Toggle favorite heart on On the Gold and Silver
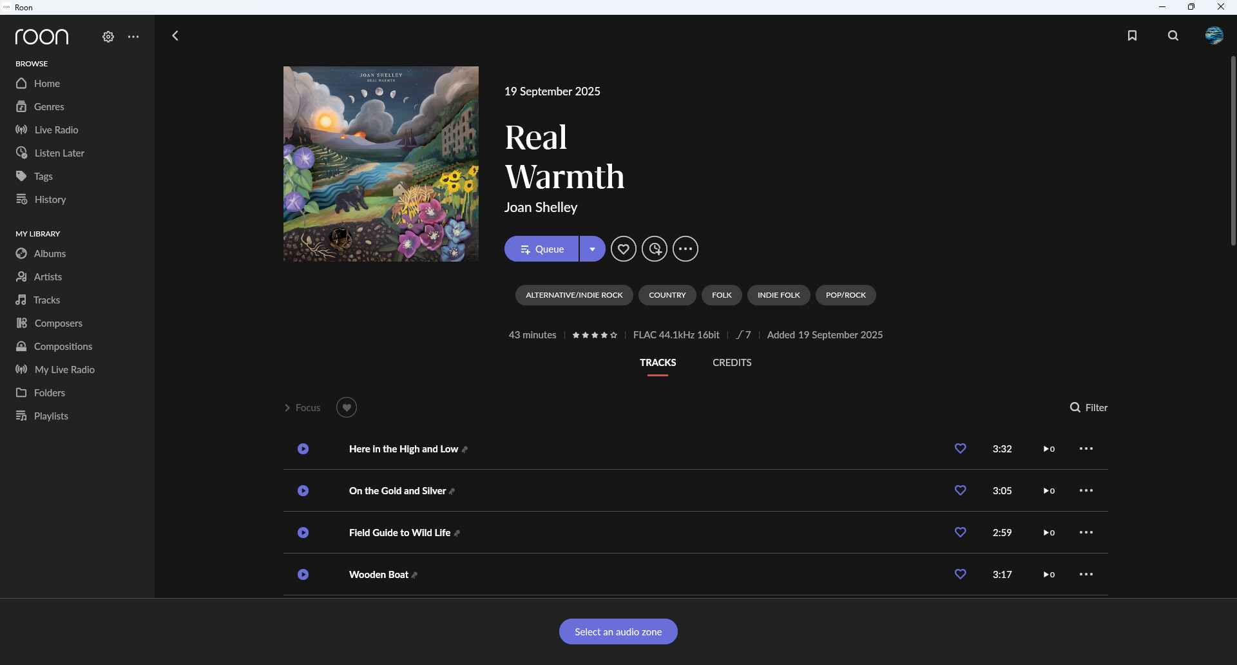Image resolution: width=1237 pixels, height=665 pixels. pos(960,490)
